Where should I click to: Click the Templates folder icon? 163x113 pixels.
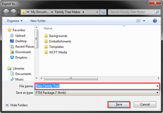46,47
